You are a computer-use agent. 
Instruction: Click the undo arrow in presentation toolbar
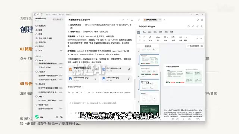[140, 37]
